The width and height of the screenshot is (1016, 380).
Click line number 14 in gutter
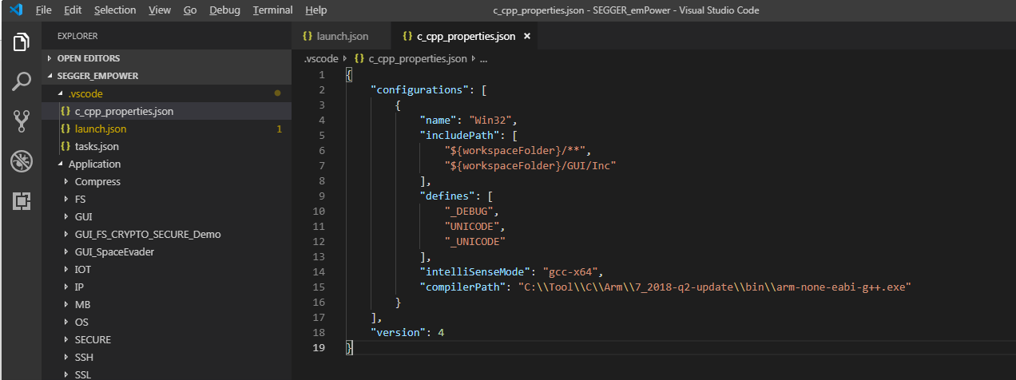tap(319, 271)
